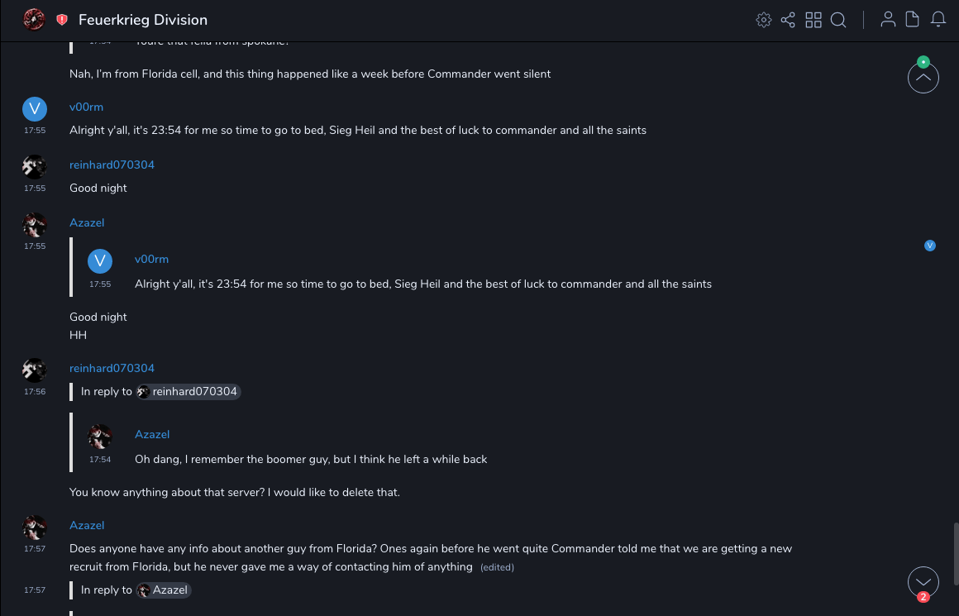Click the (edited) label on Azazel's message
The width and height of the screenshot is (959, 616).
(x=497, y=567)
